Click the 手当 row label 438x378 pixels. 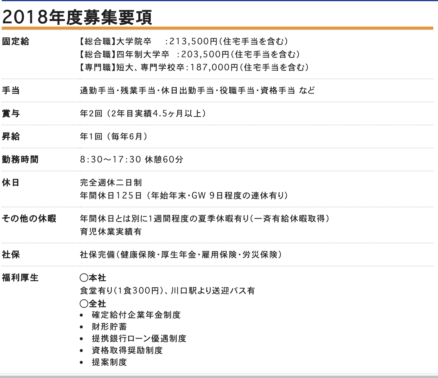[x=11, y=90]
